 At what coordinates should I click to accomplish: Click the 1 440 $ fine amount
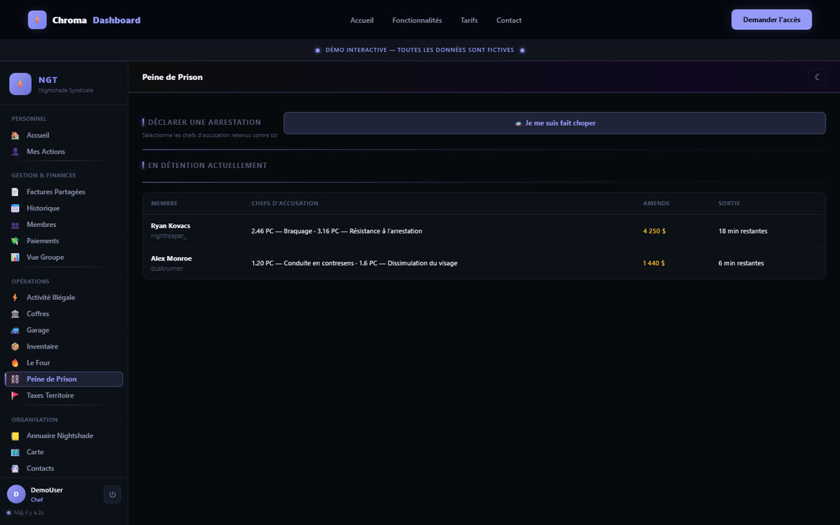point(653,263)
